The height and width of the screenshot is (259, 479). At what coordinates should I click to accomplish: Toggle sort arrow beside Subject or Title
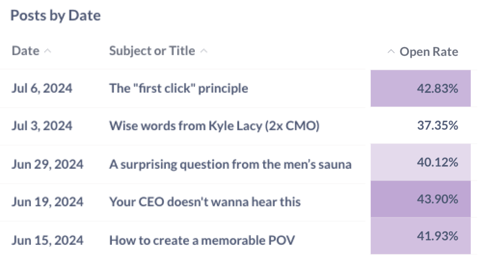203,51
